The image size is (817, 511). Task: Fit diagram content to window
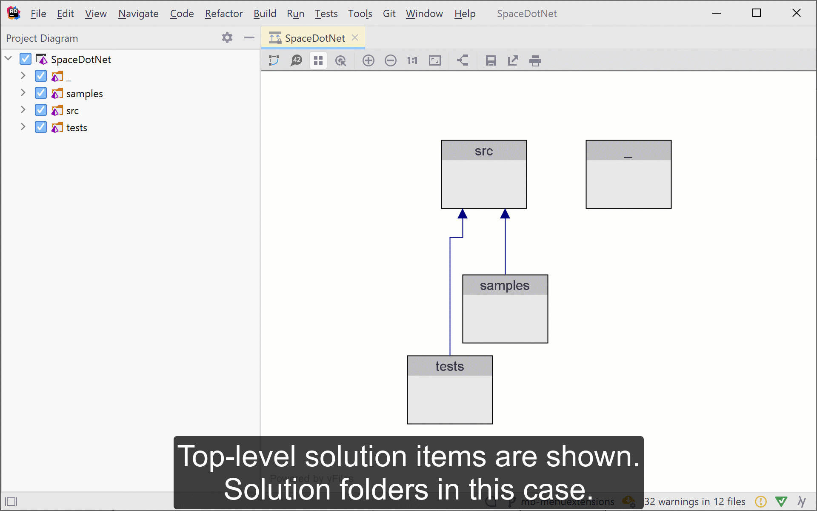pos(435,60)
